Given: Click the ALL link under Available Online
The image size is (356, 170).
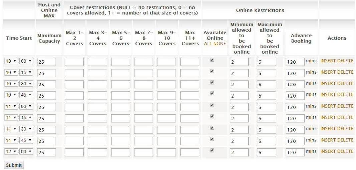Looking at the screenshot, I should click(209, 44).
